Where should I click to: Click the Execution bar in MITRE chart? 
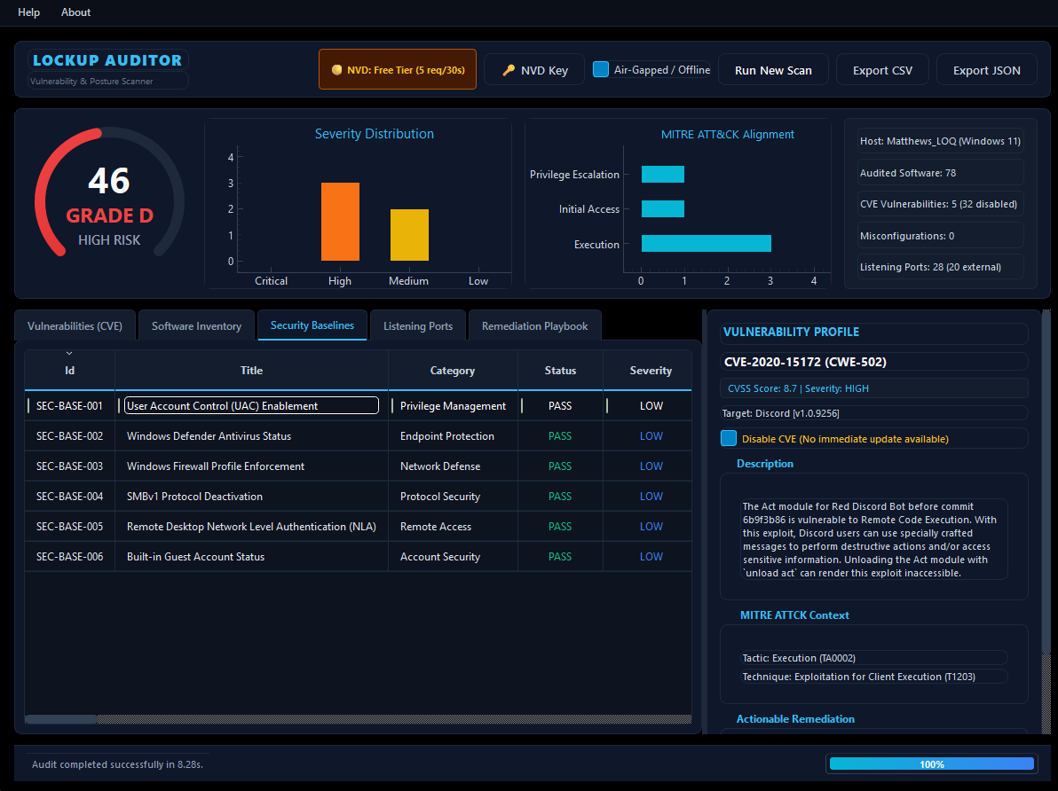[x=707, y=244]
